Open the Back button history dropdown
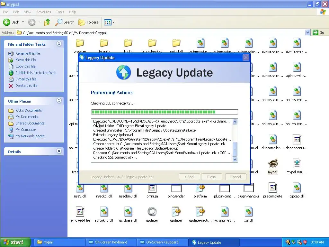 coord(23,22)
